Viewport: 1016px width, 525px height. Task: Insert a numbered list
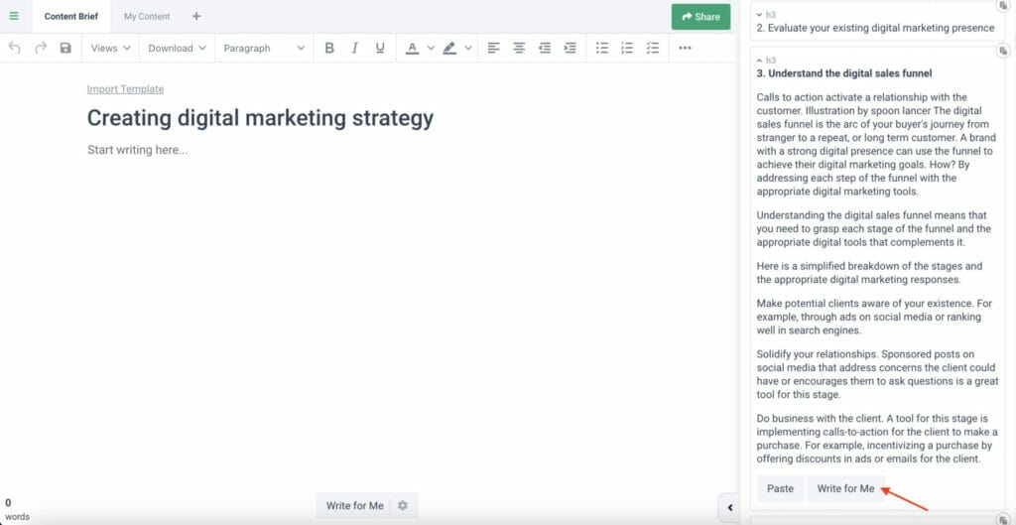coord(626,48)
